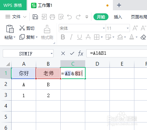Open the font color dropdown arrow
147x130 pixels.
point(137,37)
